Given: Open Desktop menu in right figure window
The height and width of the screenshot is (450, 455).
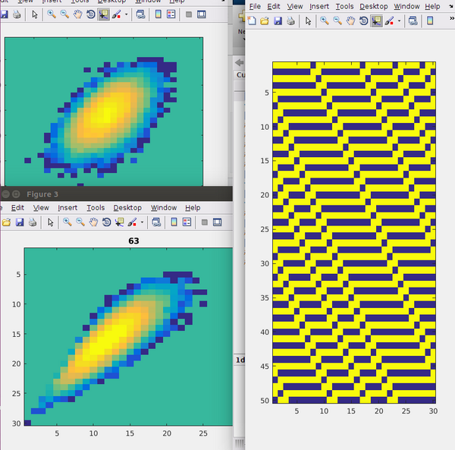Looking at the screenshot, I should (373, 6).
